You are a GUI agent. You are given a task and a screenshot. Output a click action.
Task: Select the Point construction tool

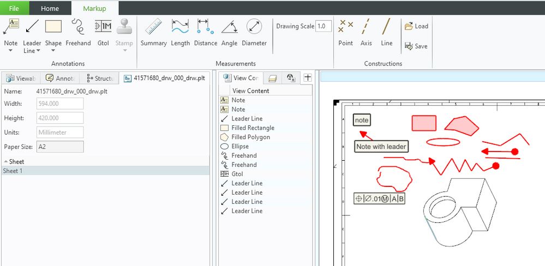pyautogui.click(x=345, y=32)
